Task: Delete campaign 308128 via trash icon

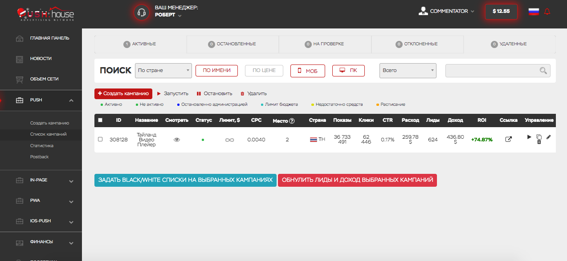Action: (x=539, y=142)
